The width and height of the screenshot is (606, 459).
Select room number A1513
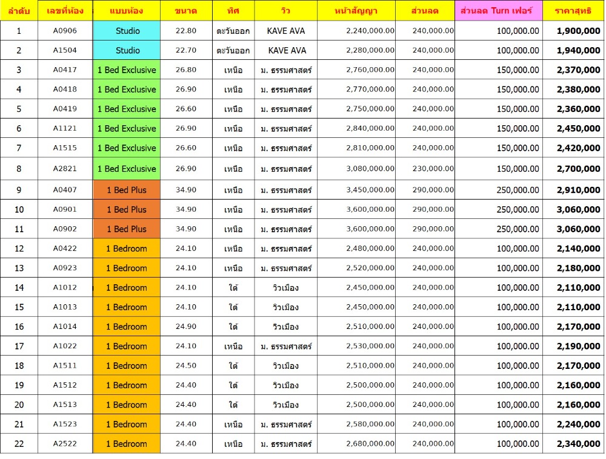coord(65,405)
